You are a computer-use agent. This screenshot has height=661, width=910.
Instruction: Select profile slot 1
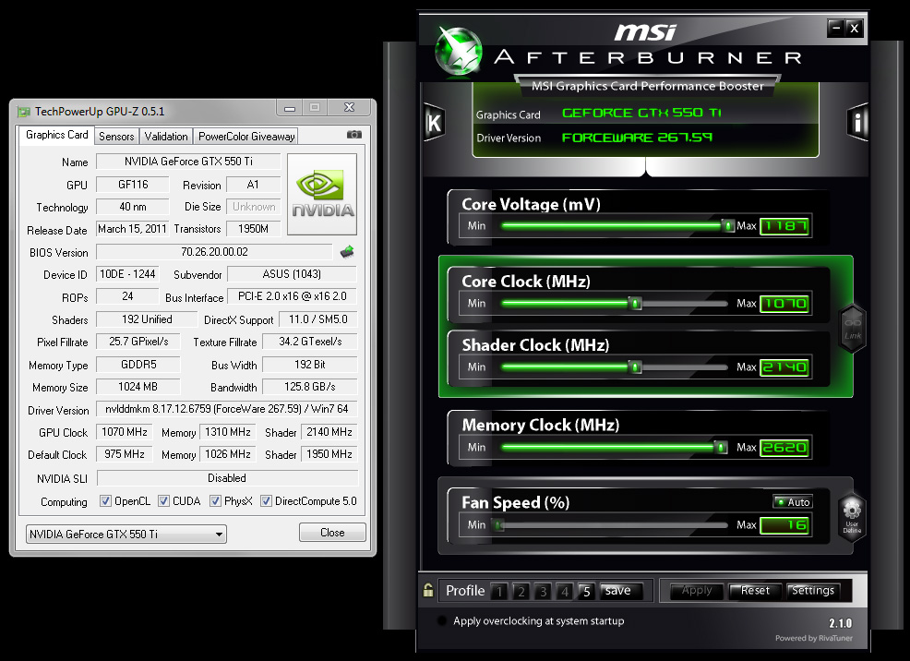click(499, 592)
